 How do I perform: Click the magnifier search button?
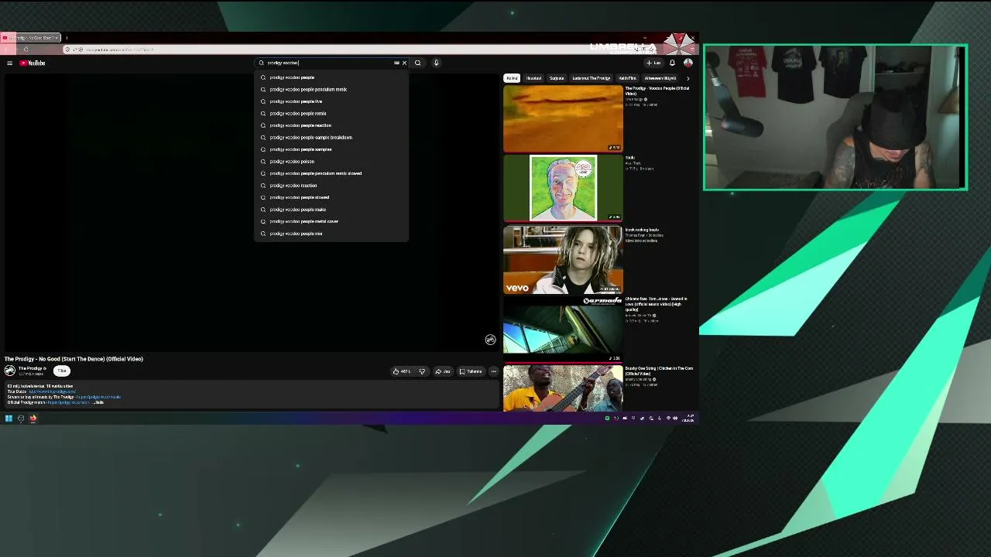[417, 63]
